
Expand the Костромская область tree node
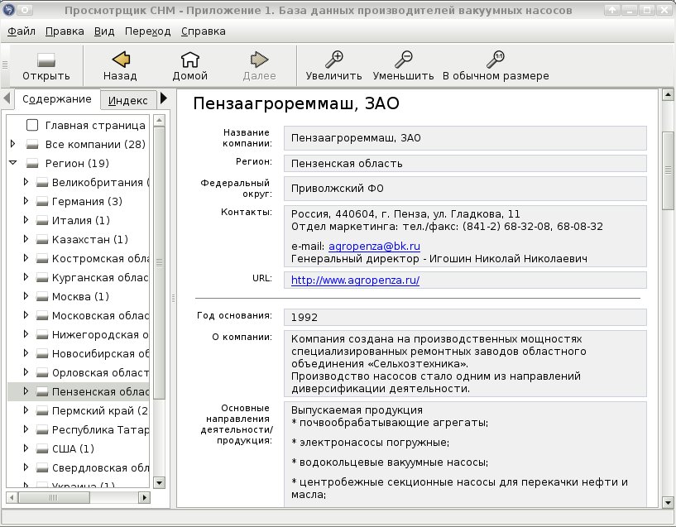click(26, 257)
